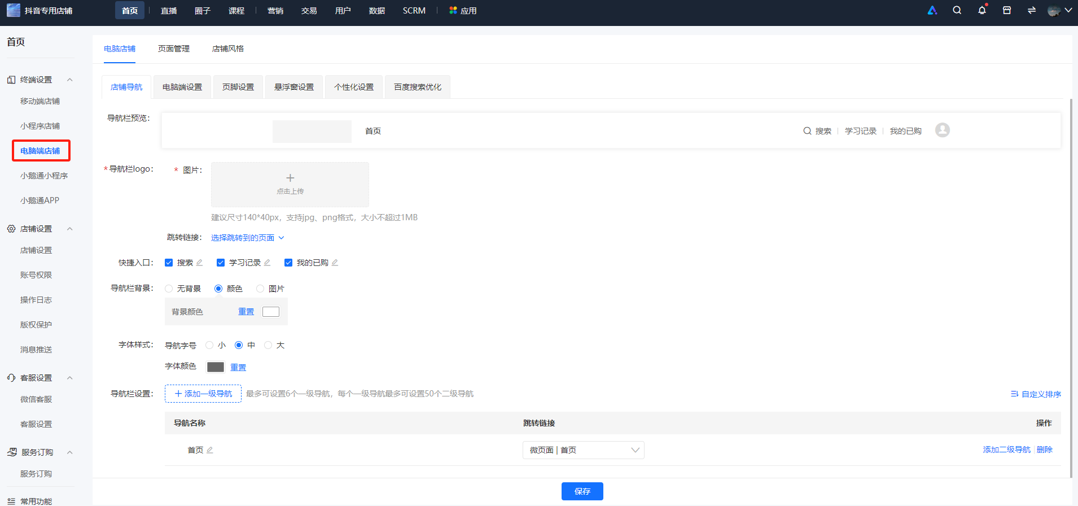Switch to the 页脚设置 tab

point(238,87)
